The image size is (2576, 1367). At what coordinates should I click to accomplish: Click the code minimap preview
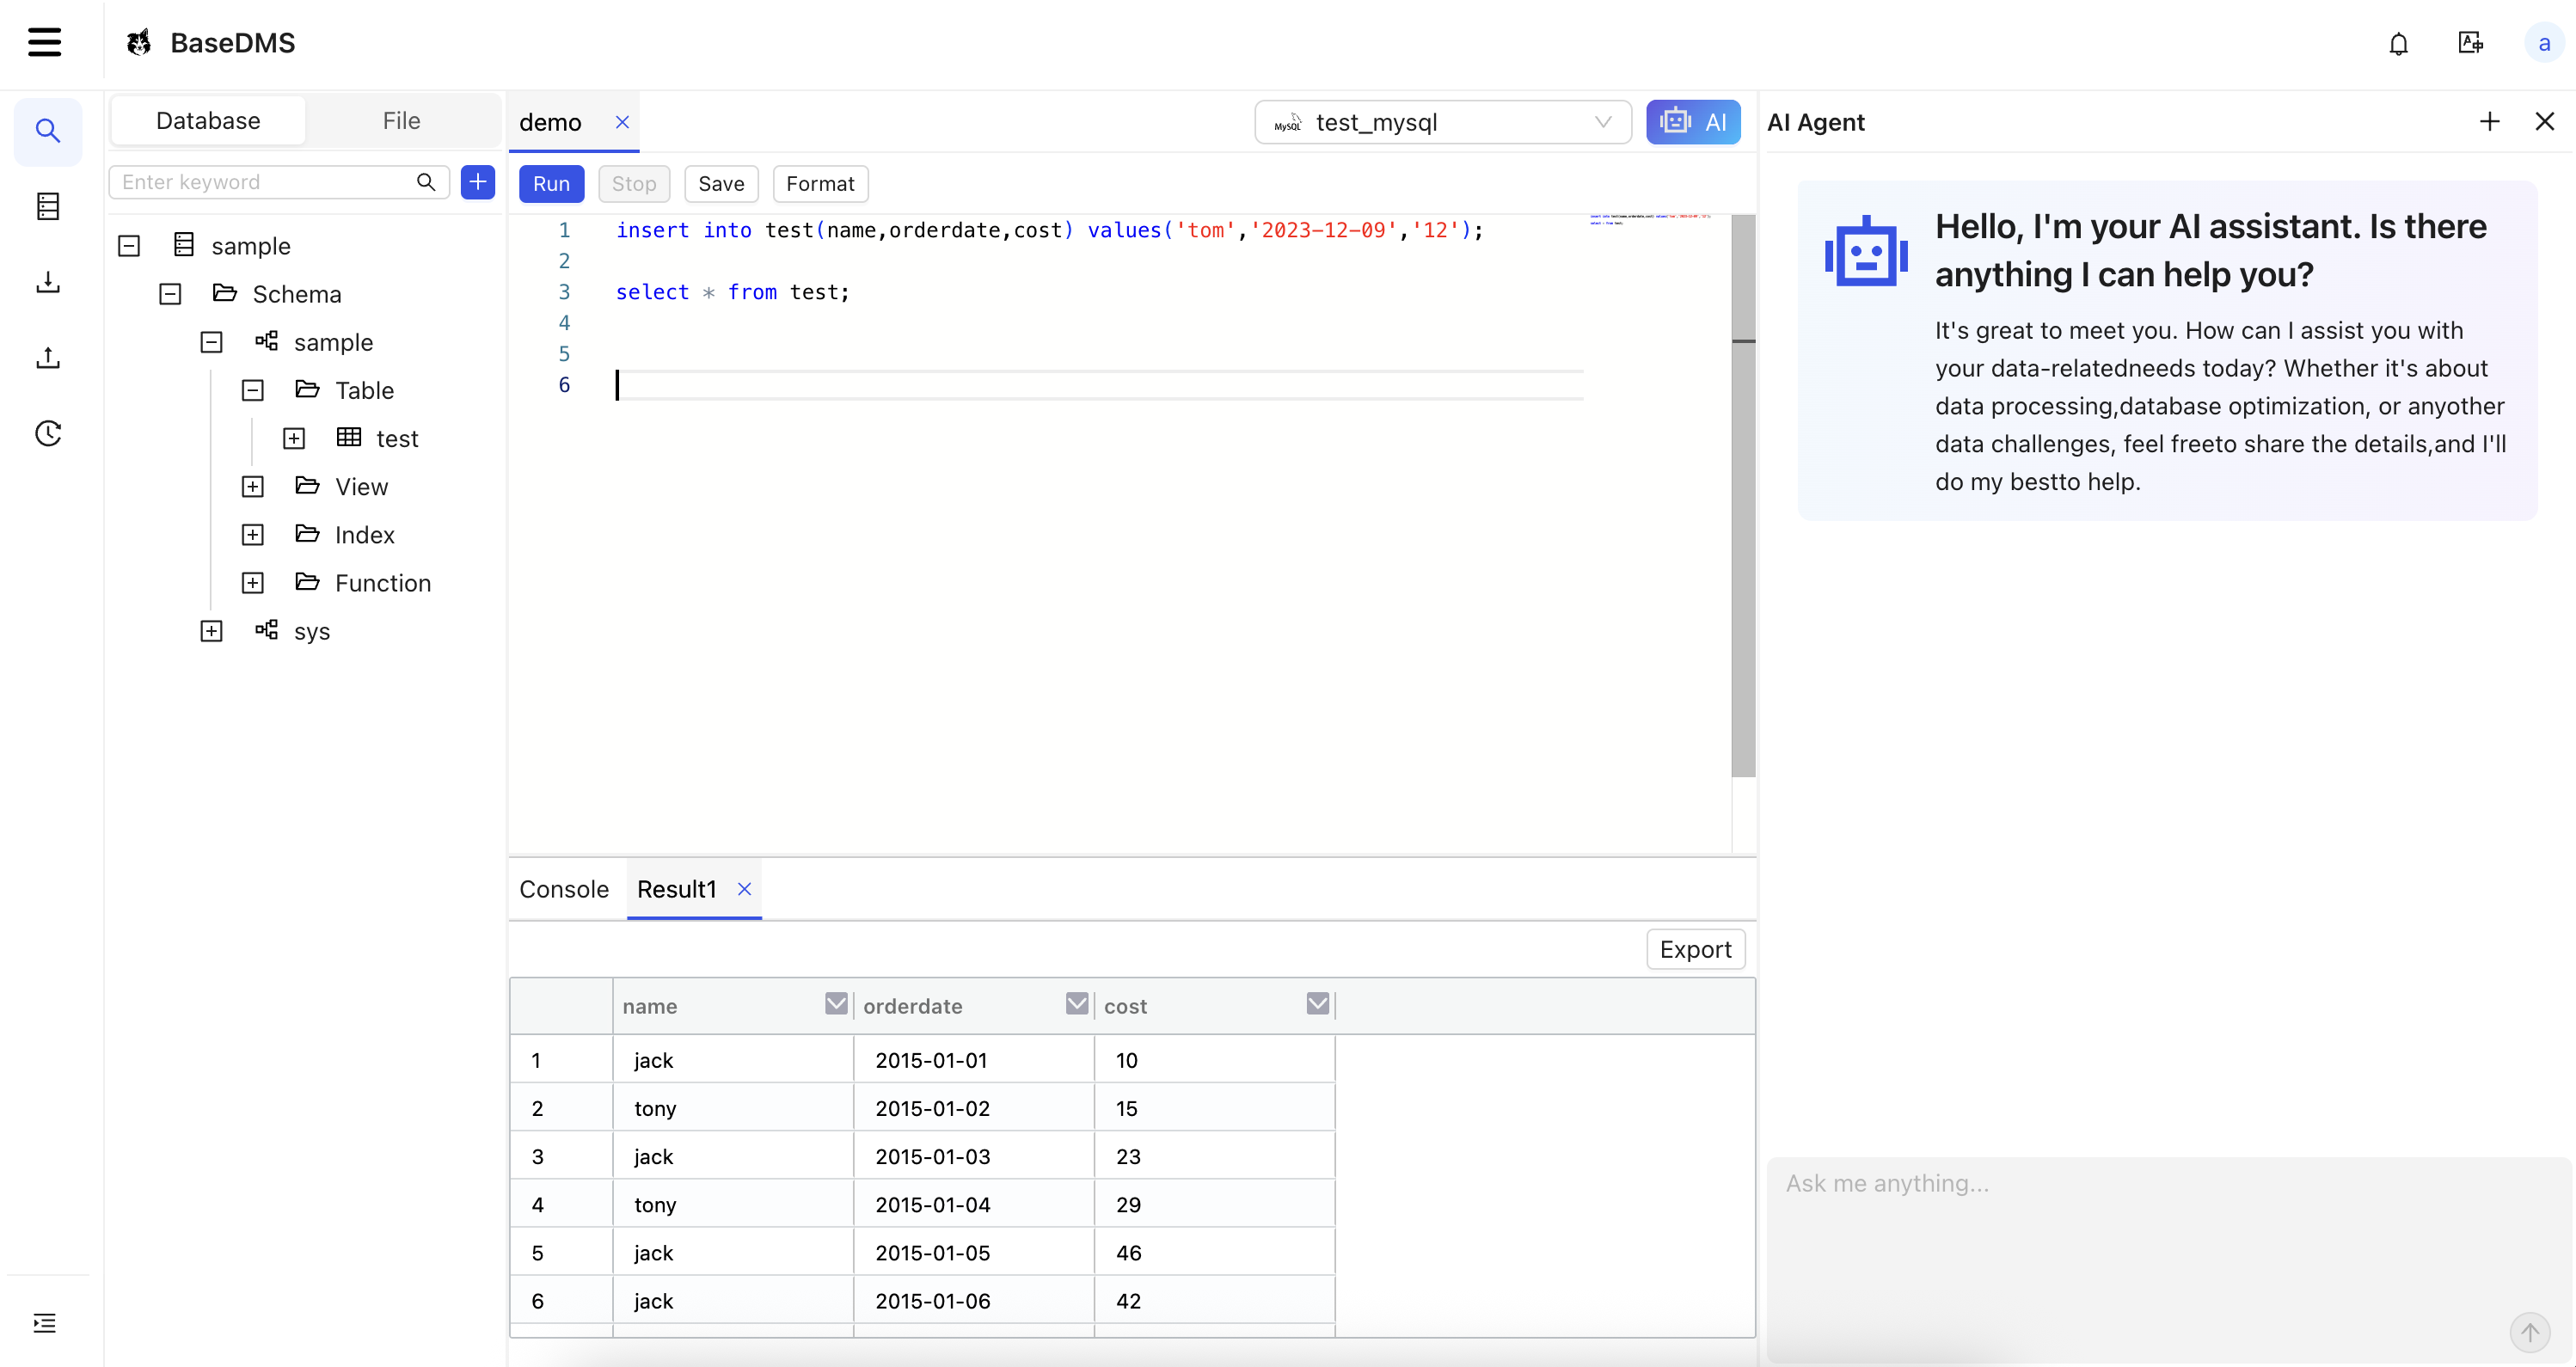click(x=1650, y=218)
